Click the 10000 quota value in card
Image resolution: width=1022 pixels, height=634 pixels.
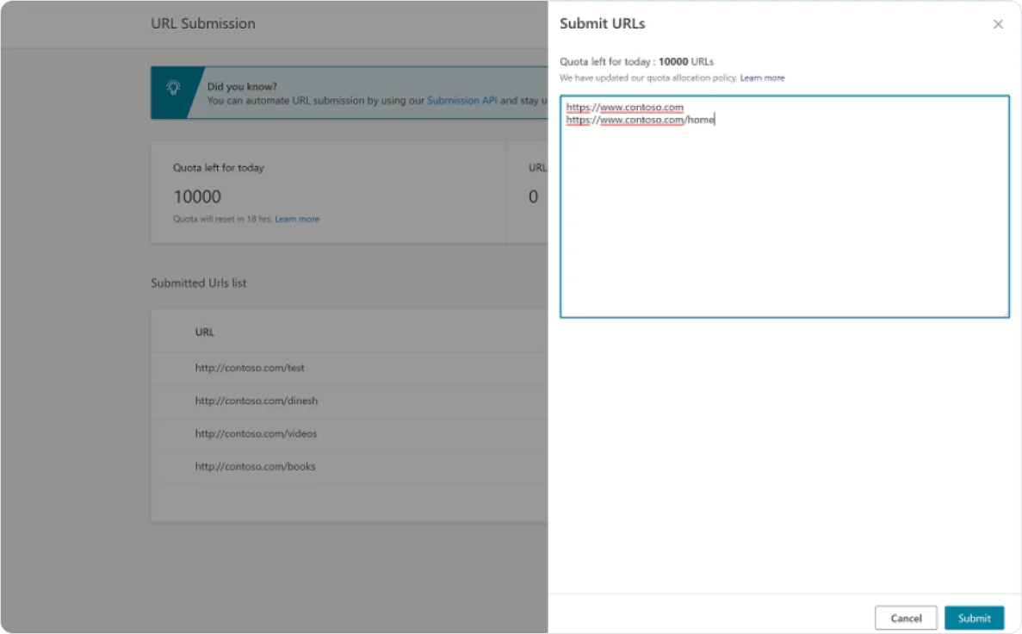(197, 196)
